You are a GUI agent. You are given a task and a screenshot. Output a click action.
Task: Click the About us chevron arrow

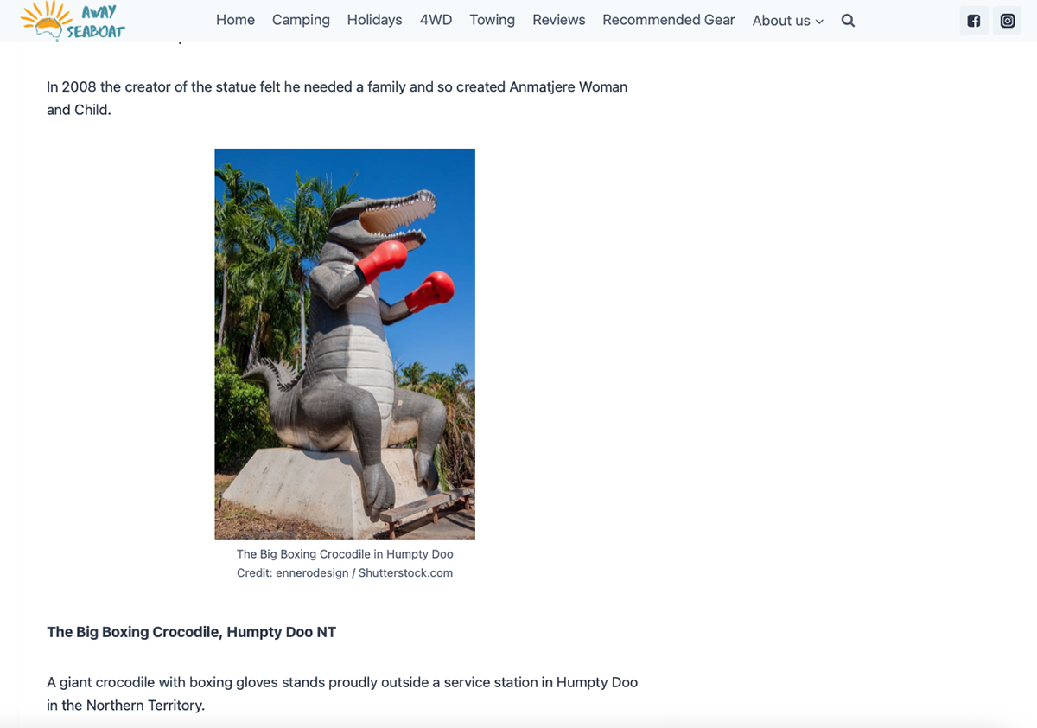(819, 22)
